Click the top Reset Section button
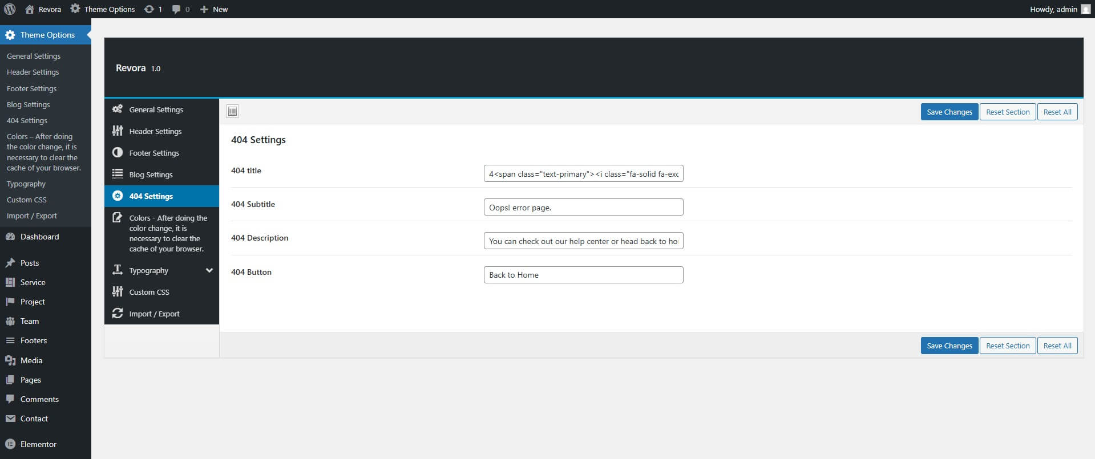 (1008, 112)
